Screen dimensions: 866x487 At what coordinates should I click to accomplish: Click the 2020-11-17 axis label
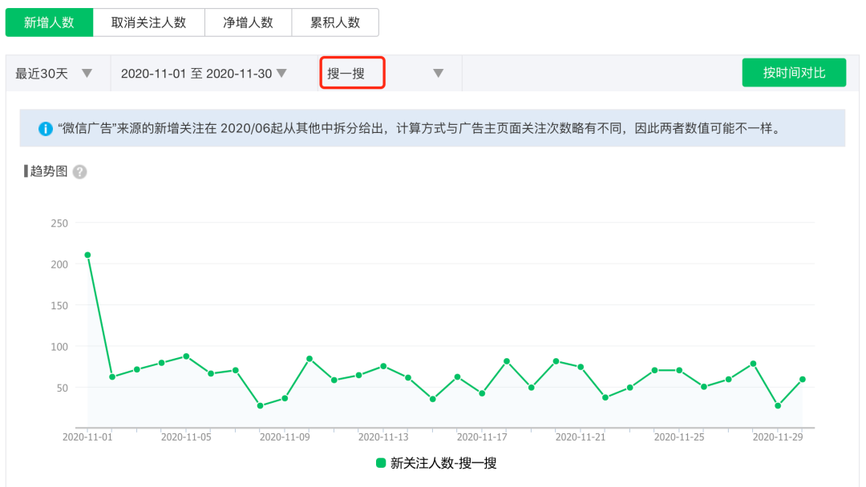[482, 437]
